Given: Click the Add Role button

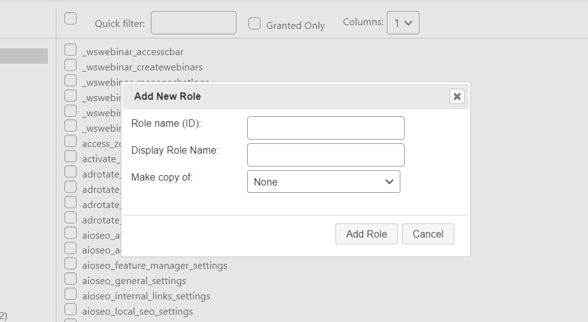Looking at the screenshot, I should (x=366, y=234).
